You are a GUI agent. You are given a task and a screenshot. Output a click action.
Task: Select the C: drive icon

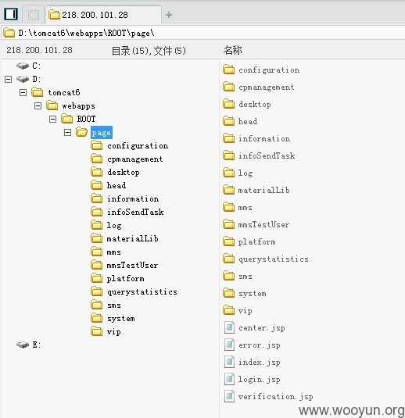tap(23, 66)
